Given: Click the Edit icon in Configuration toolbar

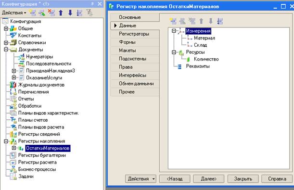Looking at the screenshot, I should (x=42, y=13).
